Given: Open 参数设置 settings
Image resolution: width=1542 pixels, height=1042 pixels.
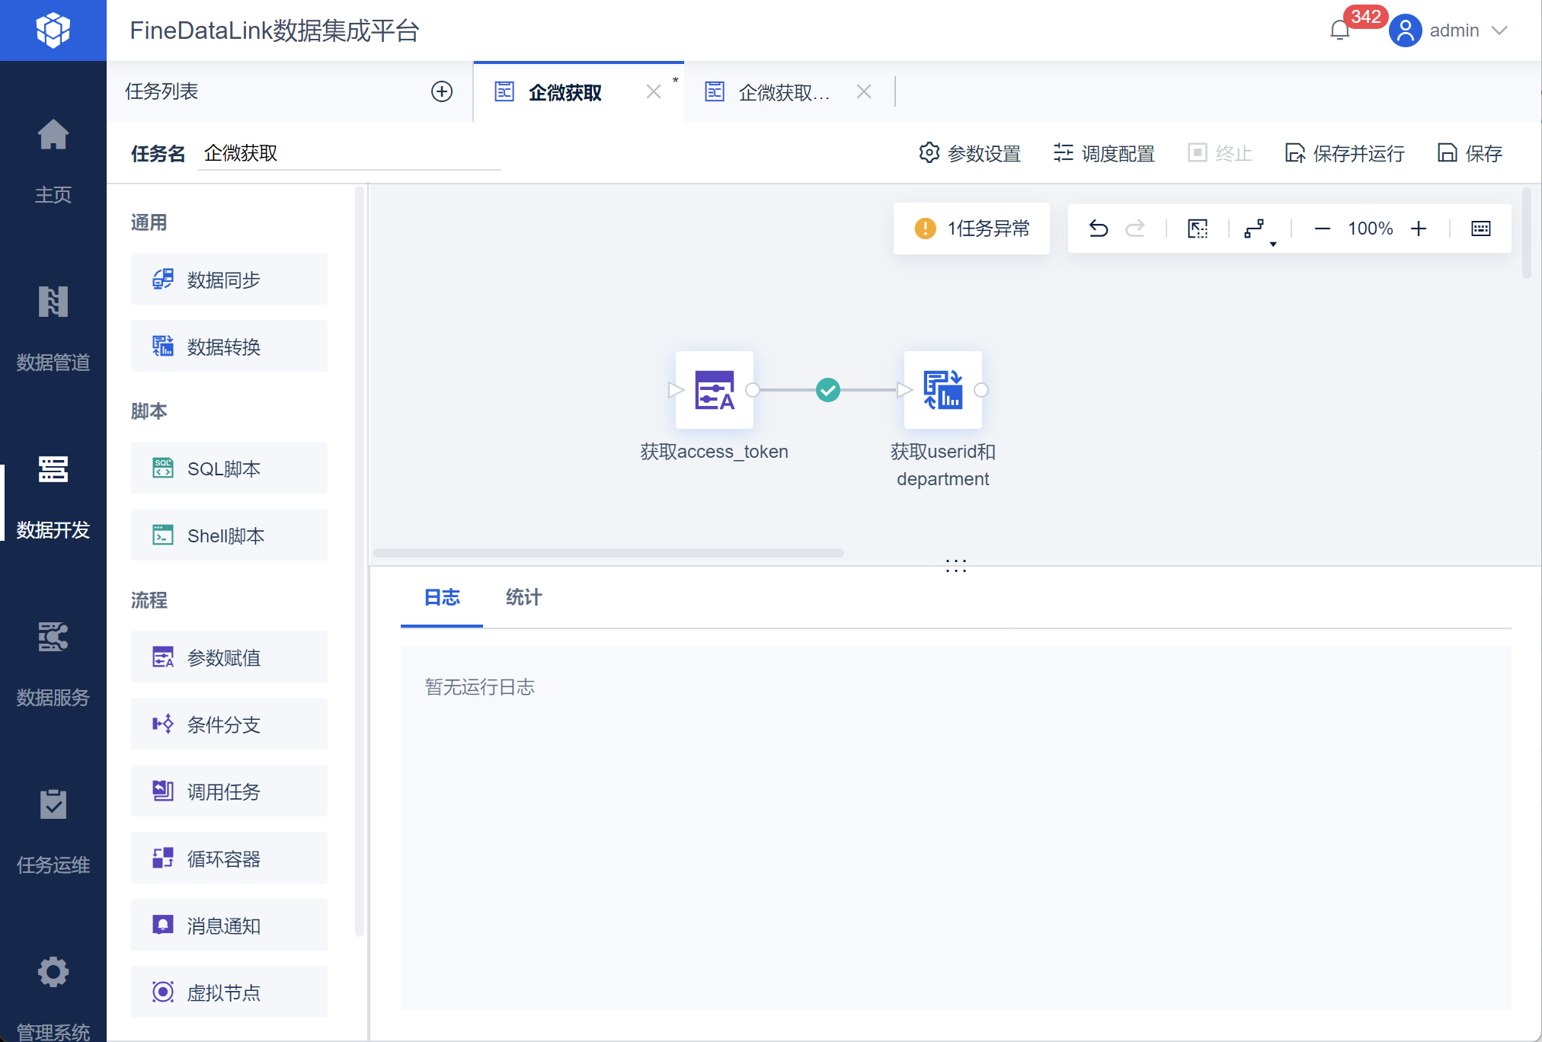Looking at the screenshot, I should 970,153.
